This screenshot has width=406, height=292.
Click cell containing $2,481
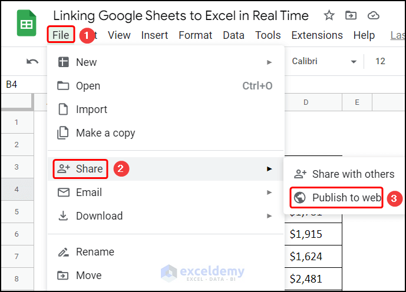313,279
